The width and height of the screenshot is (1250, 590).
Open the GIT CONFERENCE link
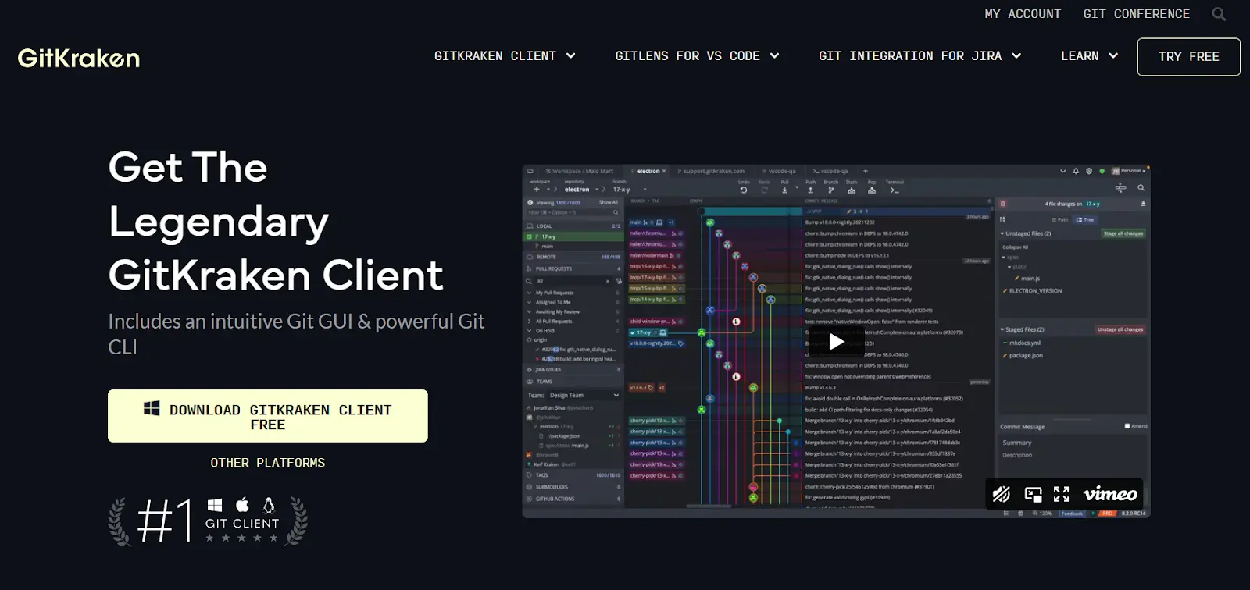click(1136, 14)
